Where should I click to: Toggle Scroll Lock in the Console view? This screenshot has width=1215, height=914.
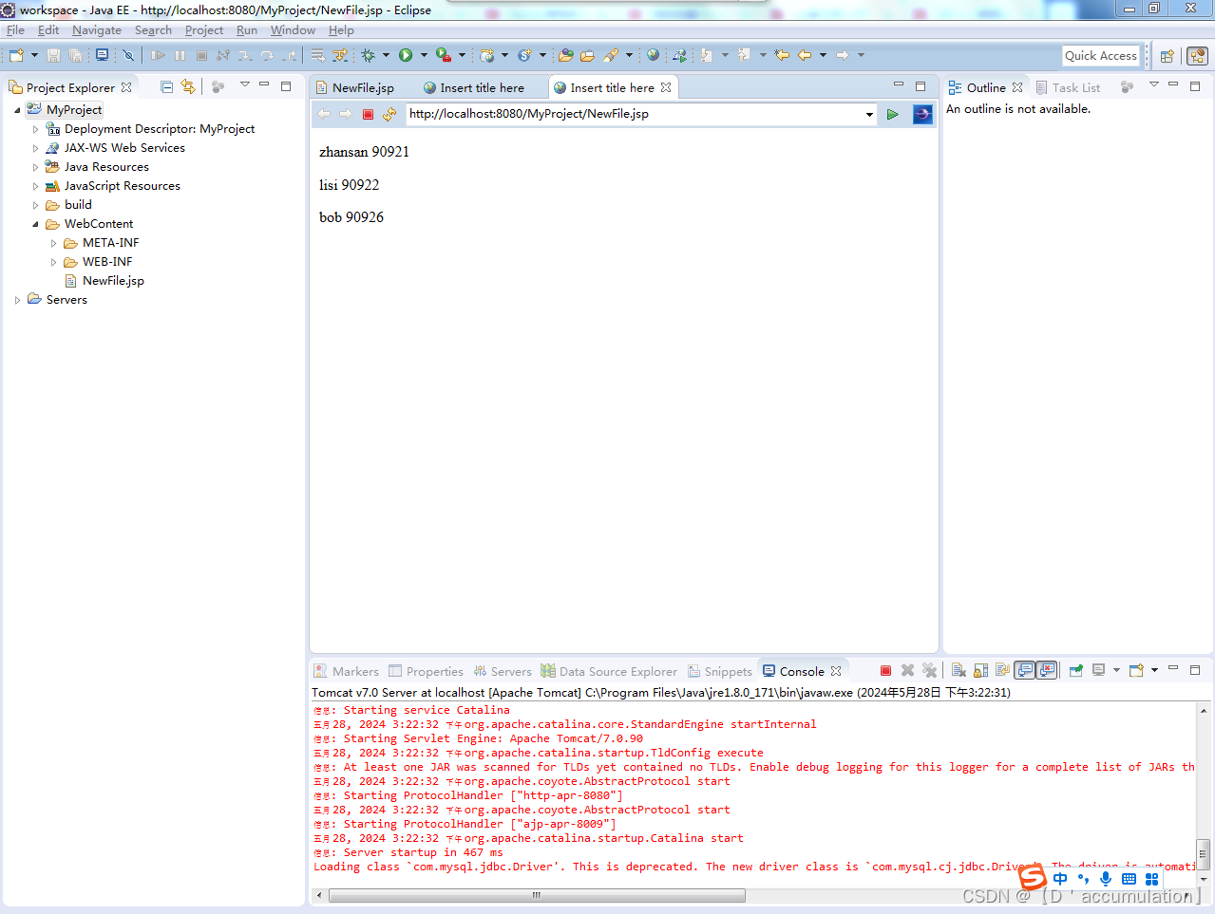click(x=979, y=670)
